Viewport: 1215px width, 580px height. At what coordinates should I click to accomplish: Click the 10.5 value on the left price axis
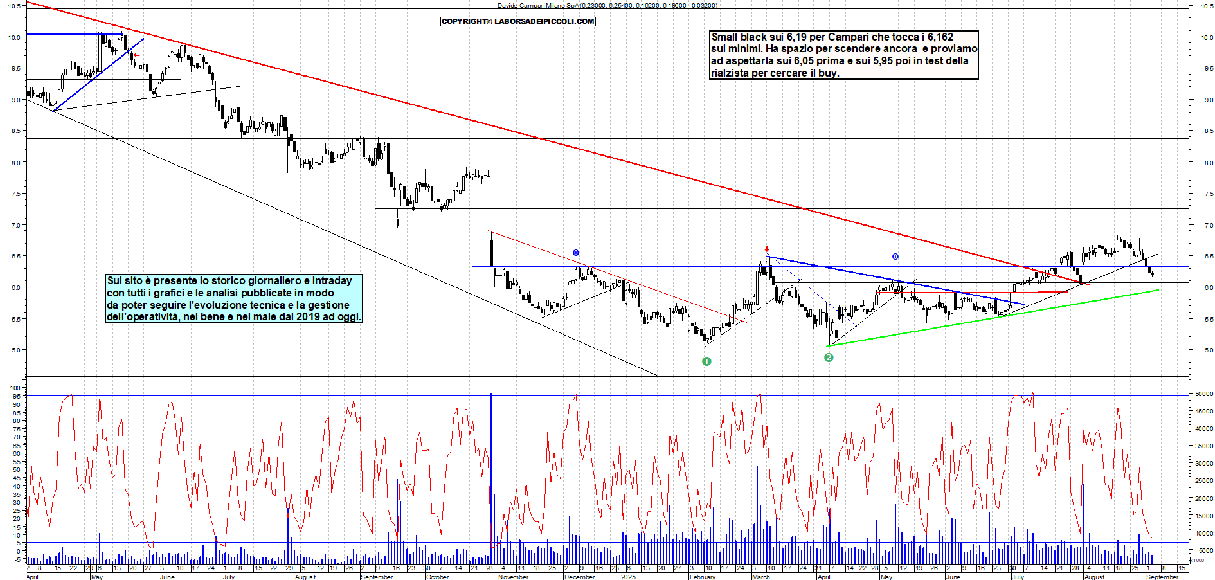[14, 6]
